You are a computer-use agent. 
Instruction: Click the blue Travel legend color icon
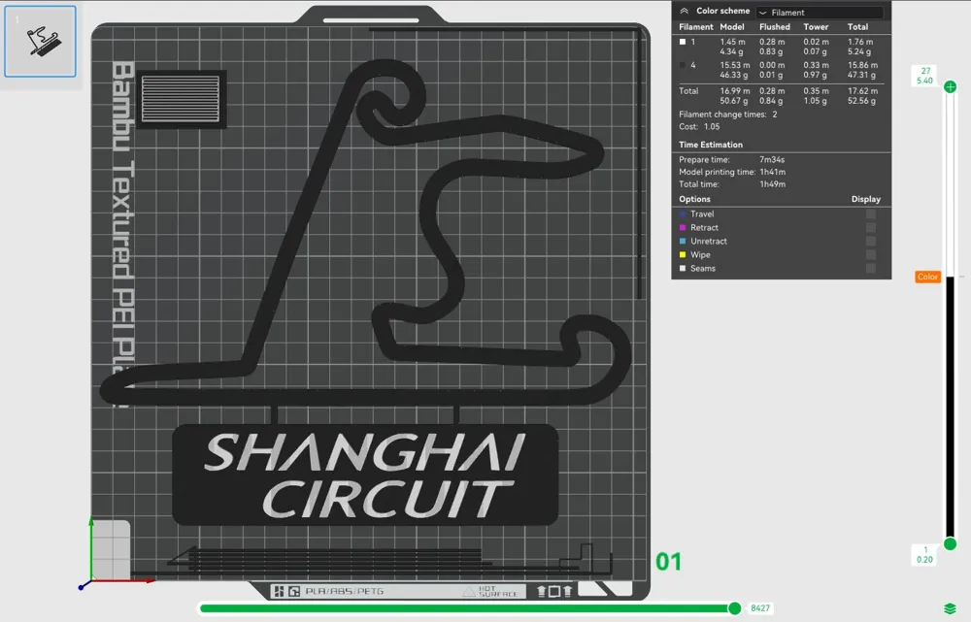point(680,213)
